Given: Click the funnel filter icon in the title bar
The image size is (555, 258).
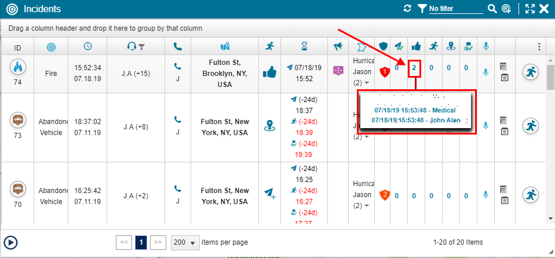Looking at the screenshot, I should click(422, 9).
